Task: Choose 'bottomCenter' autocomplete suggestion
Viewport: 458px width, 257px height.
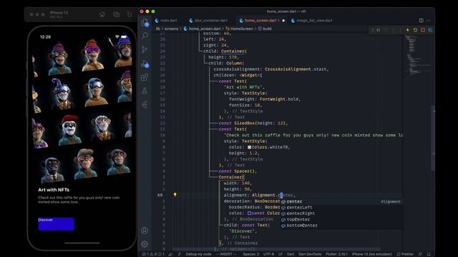Action: click(341, 226)
